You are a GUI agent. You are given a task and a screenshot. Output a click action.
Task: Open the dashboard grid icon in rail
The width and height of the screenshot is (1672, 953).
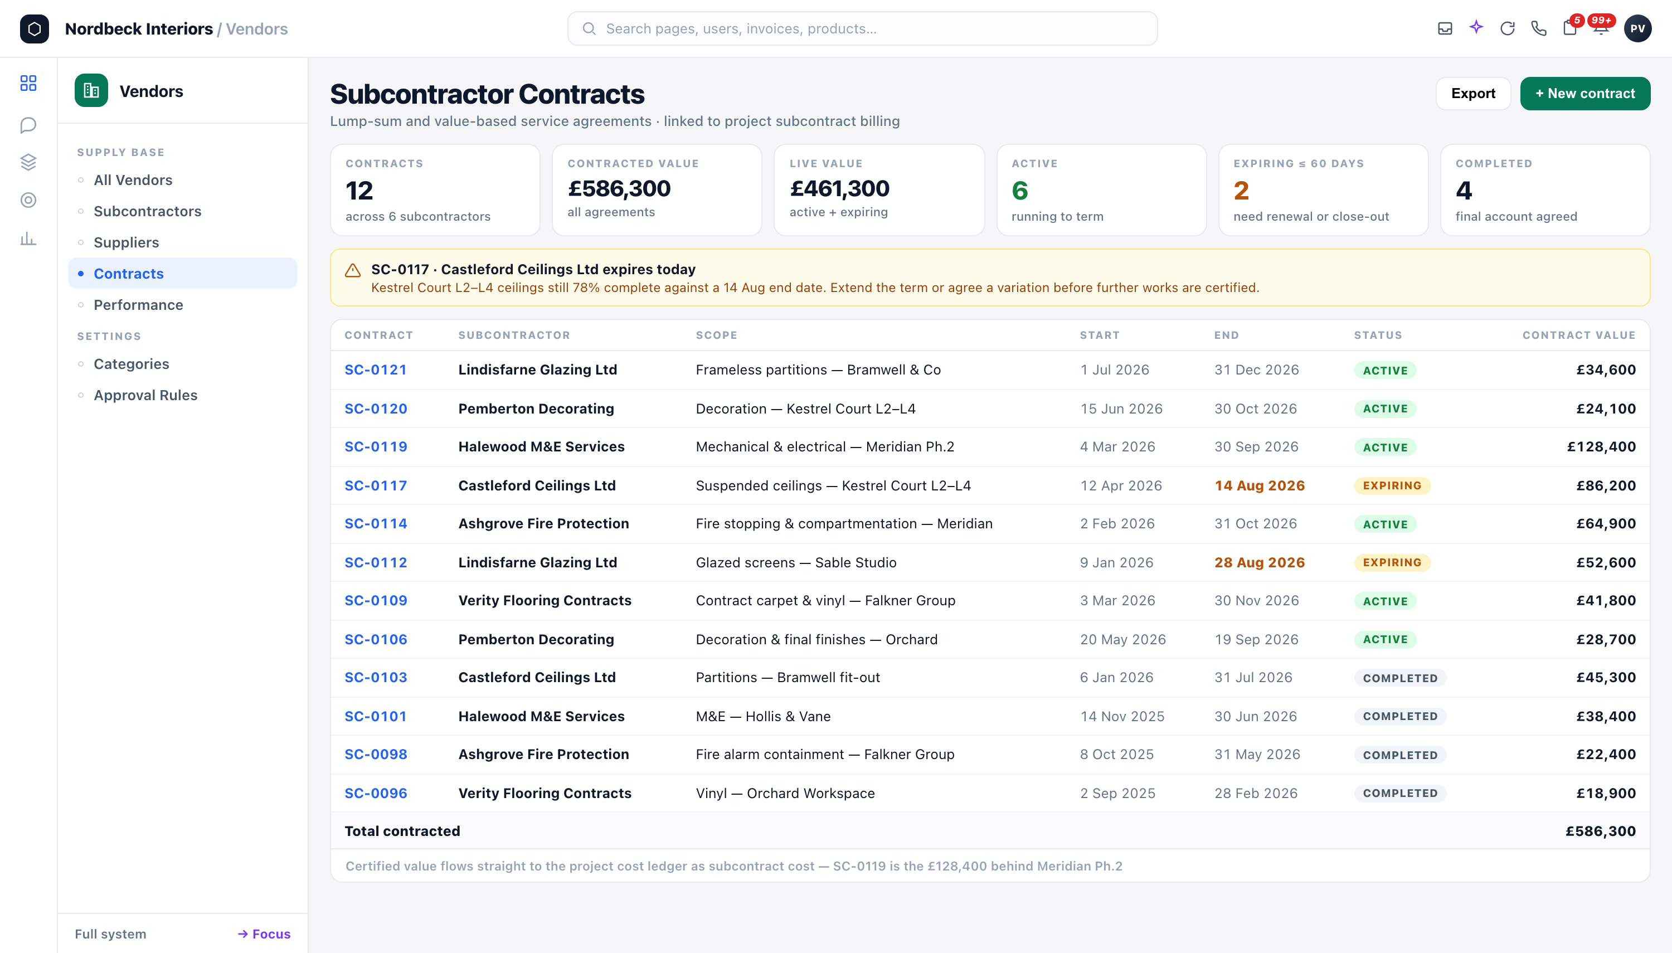[28, 83]
